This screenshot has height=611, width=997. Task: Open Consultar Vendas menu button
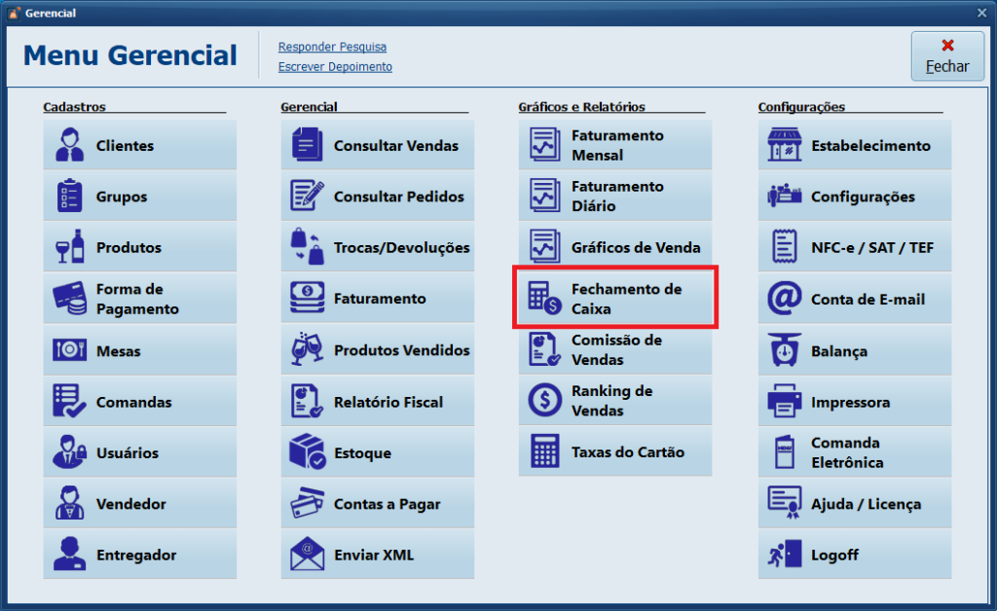pyautogui.click(x=378, y=146)
